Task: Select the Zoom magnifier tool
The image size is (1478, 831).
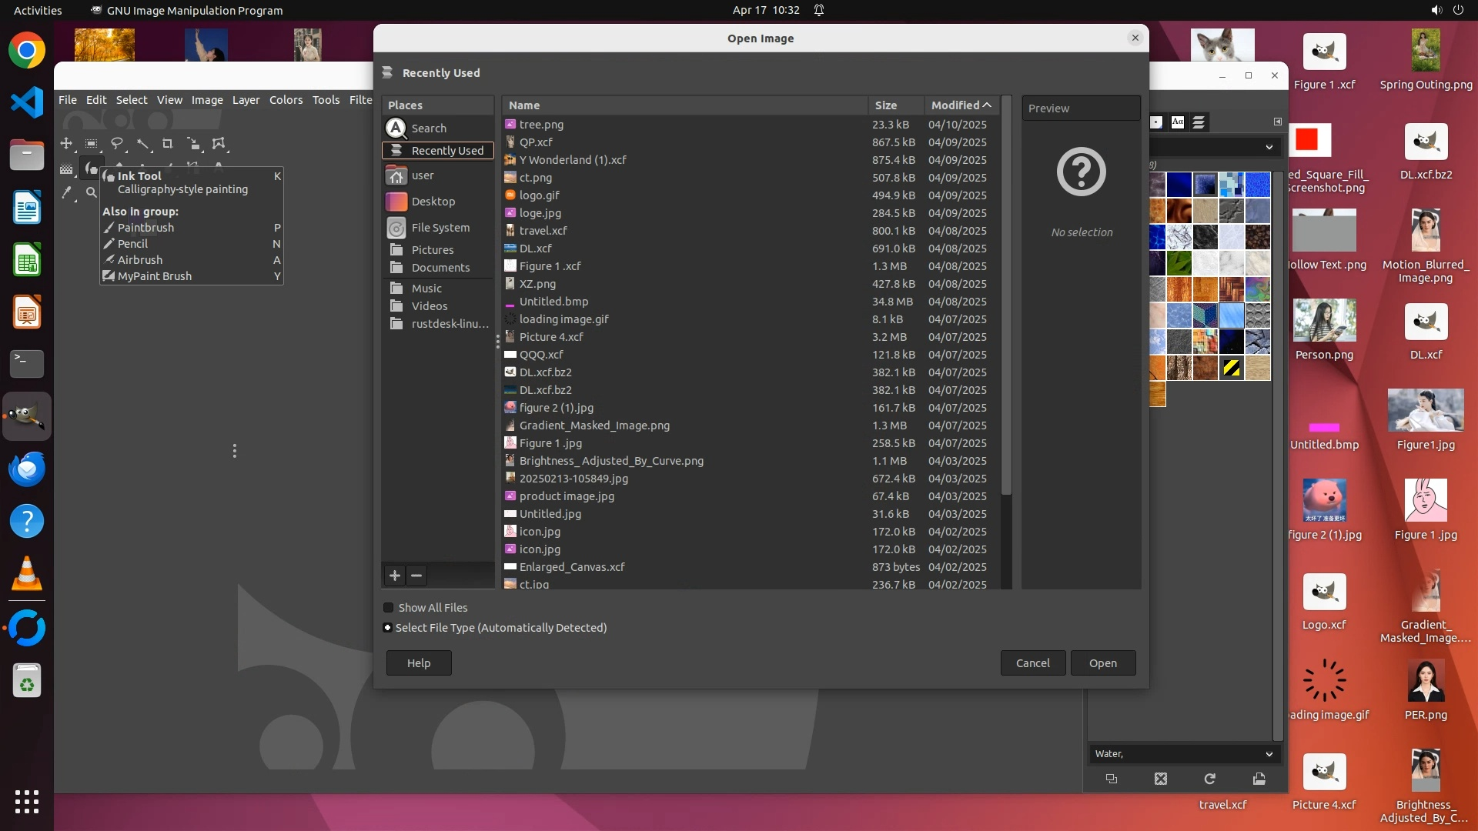Action: point(91,192)
